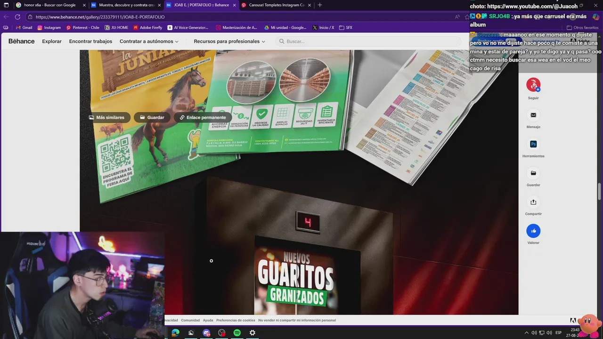Open the Herramientas Photoshop icon
The width and height of the screenshot is (603, 339).
click(x=533, y=144)
